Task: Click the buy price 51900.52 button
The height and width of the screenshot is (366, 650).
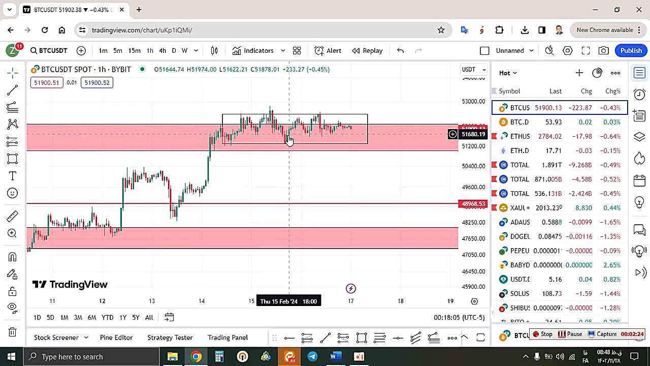Action: [97, 82]
